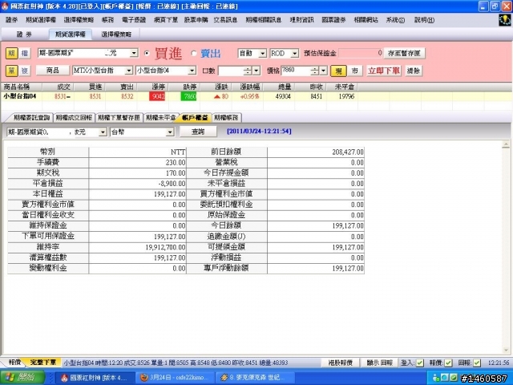This screenshot has height=385, width=513.
Task: Click the timestamp [2011/03/24-12:21:54]
Action: coord(259,132)
